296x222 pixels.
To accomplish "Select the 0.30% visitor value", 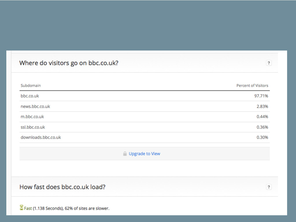I will click(x=262, y=137).
